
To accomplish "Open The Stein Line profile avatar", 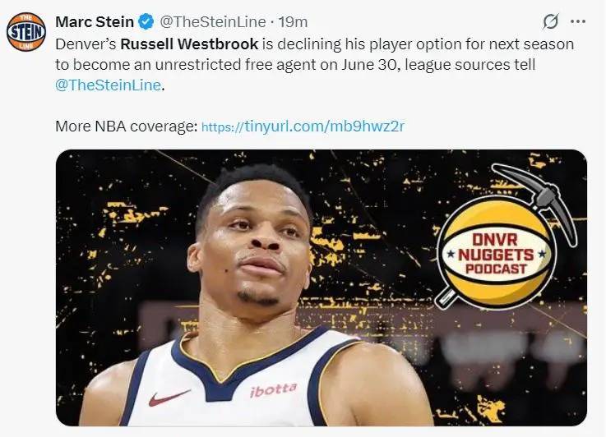I will point(26,32).
